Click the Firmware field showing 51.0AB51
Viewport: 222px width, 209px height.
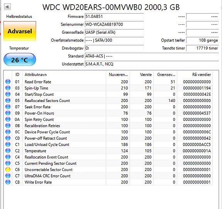pyautogui.click(x=114, y=17)
